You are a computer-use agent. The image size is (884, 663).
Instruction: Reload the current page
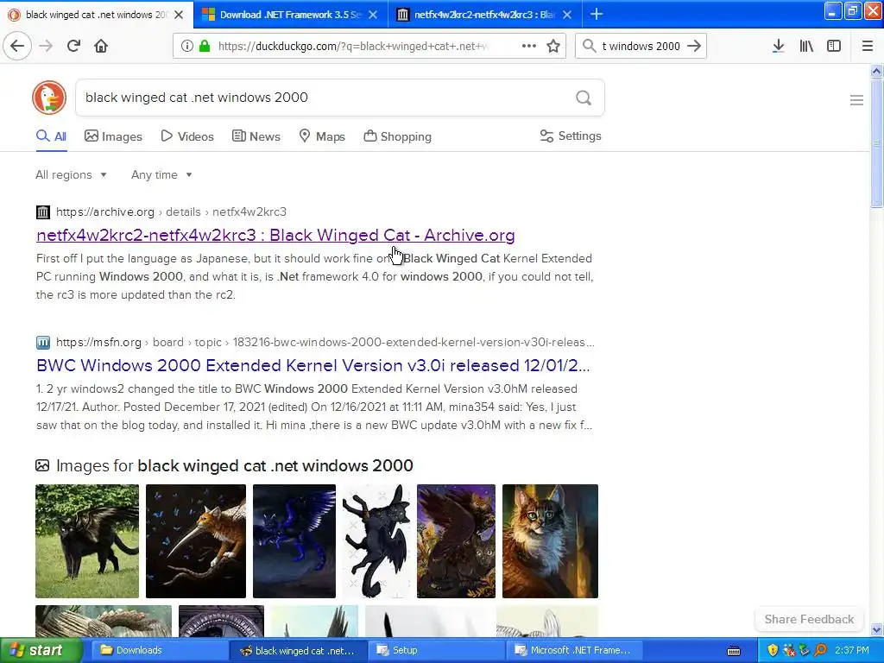73,46
